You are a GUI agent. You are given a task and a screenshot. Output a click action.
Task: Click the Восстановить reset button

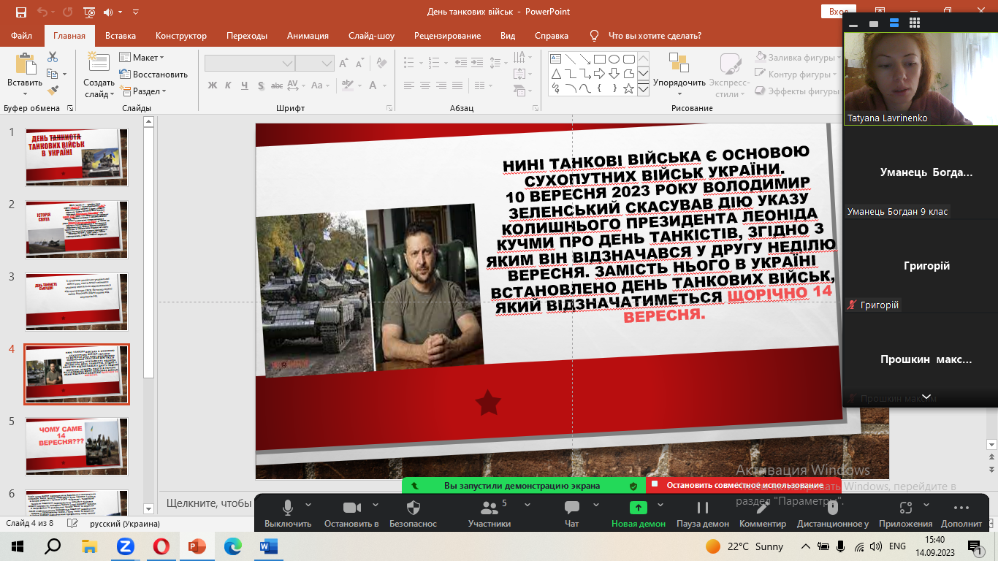tap(153, 75)
